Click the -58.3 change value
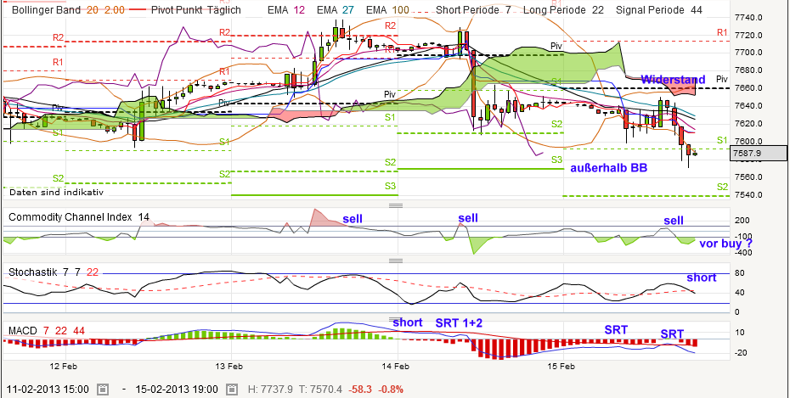Viewport: 790px width, 398px height. click(361, 390)
